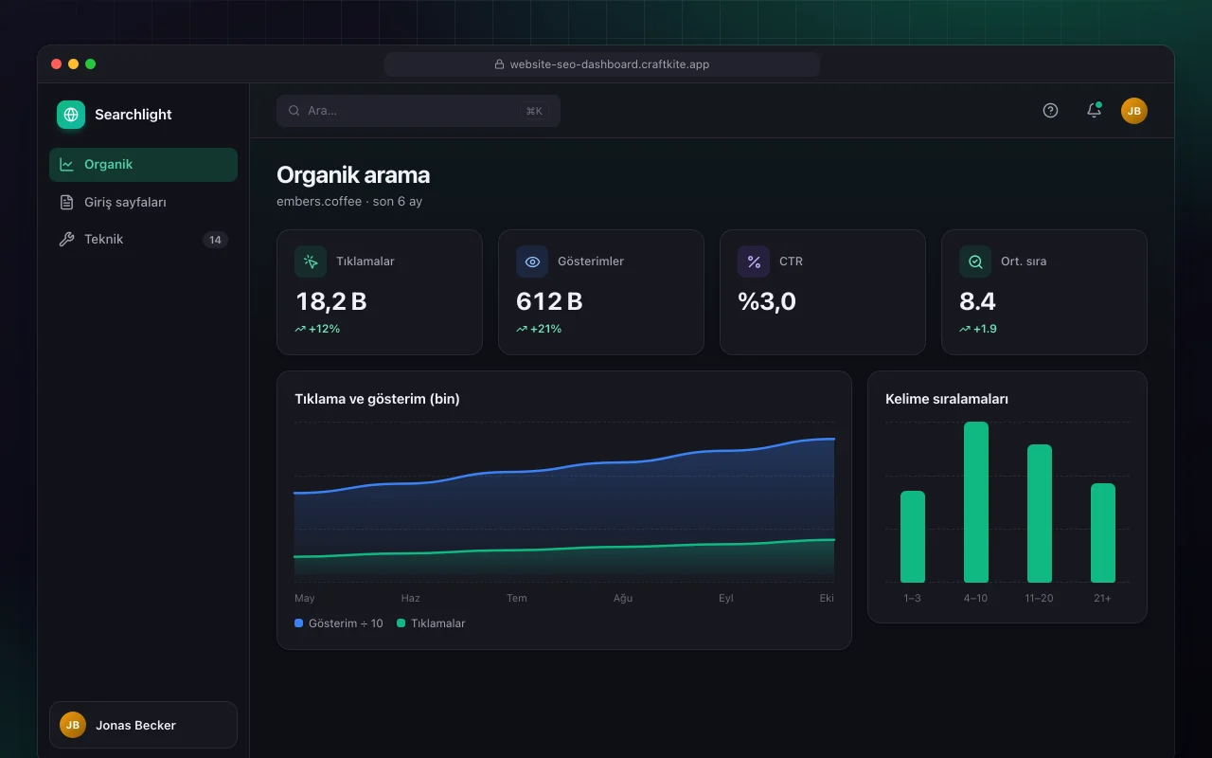Click the Organik chart line icon
This screenshot has width=1212, height=758.
pyautogui.click(x=66, y=164)
